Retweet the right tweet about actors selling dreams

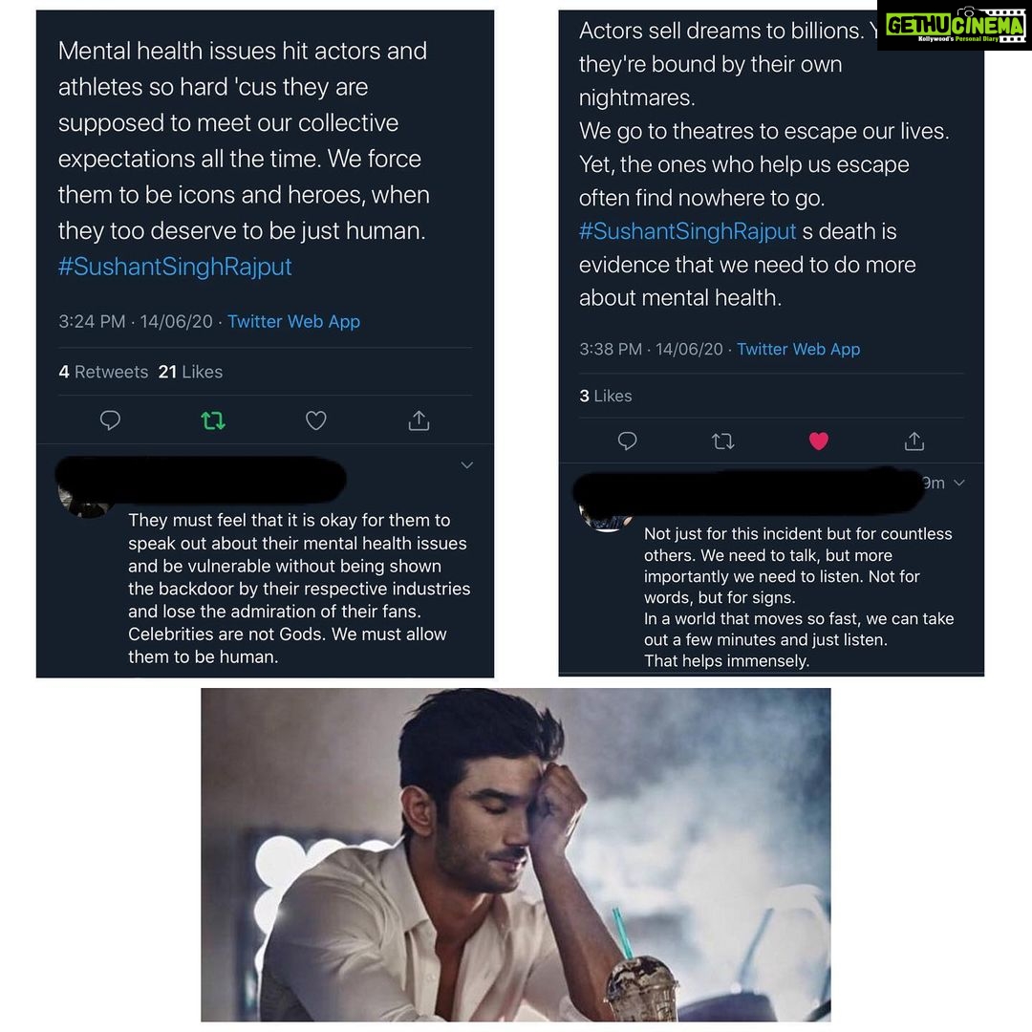(x=722, y=441)
